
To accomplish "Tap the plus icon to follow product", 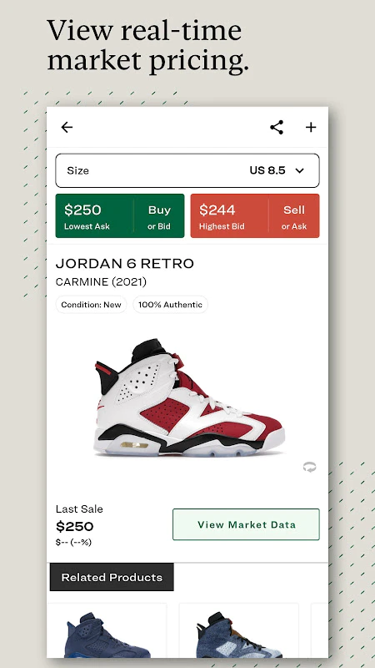I will tap(311, 127).
